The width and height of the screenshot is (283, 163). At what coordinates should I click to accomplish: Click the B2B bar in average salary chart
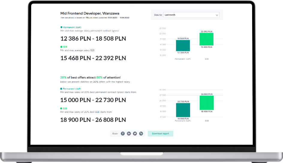click(207, 39)
